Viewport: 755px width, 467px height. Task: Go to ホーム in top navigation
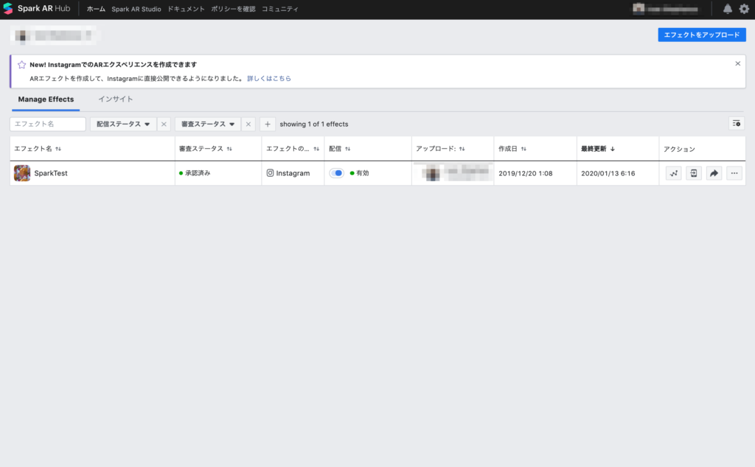coord(96,9)
